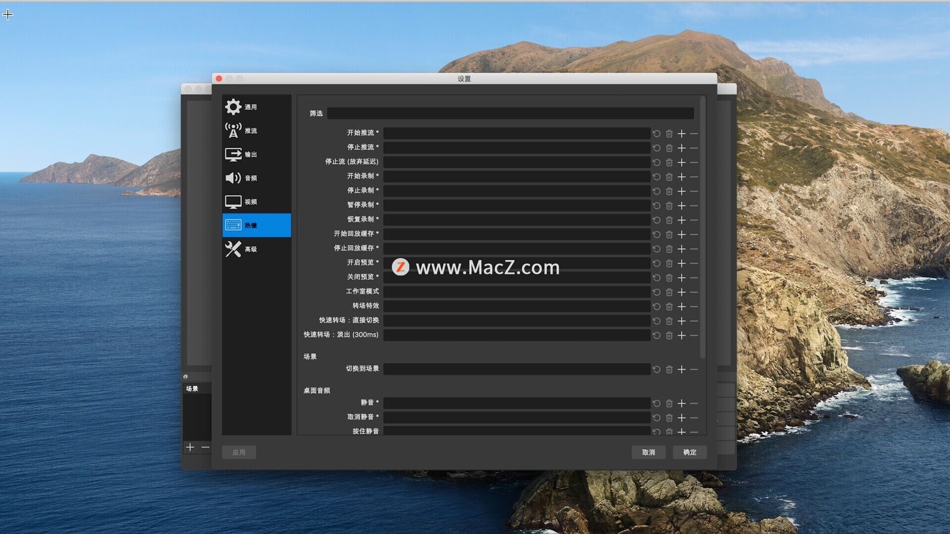The image size is (950, 534).
Task: Click the 开始录制 hotkey input field
Action: coord(517,177)
